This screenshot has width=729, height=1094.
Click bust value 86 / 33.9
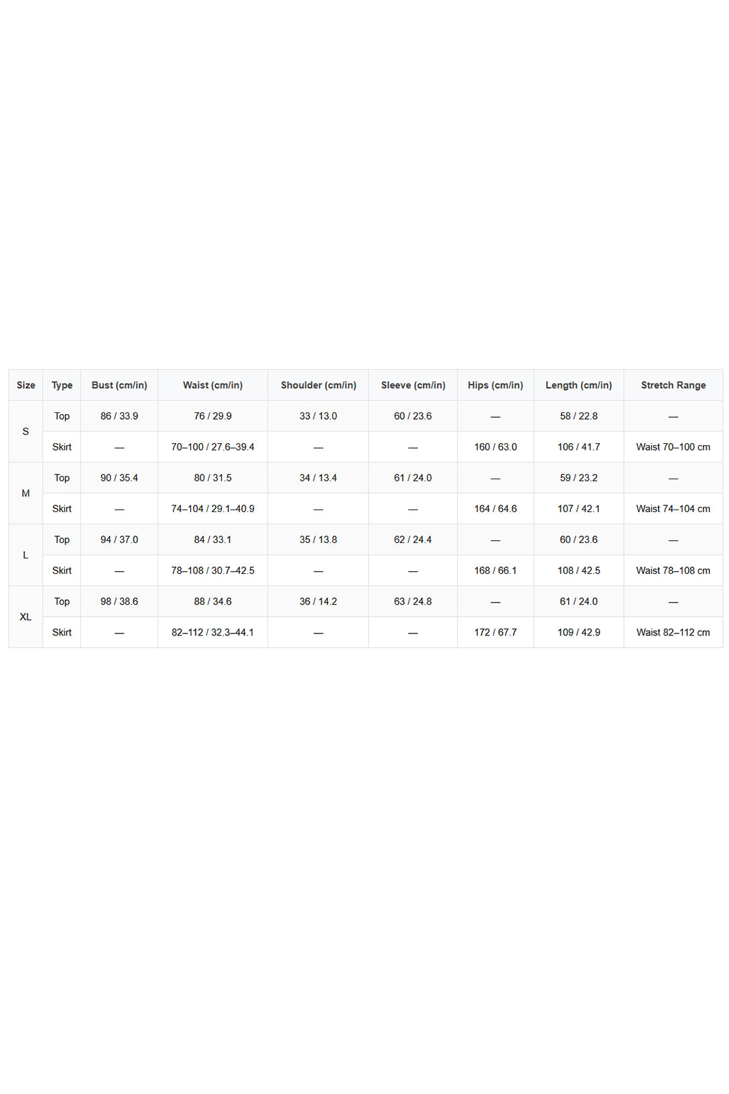pyautogui.click(x=119, y=416)
